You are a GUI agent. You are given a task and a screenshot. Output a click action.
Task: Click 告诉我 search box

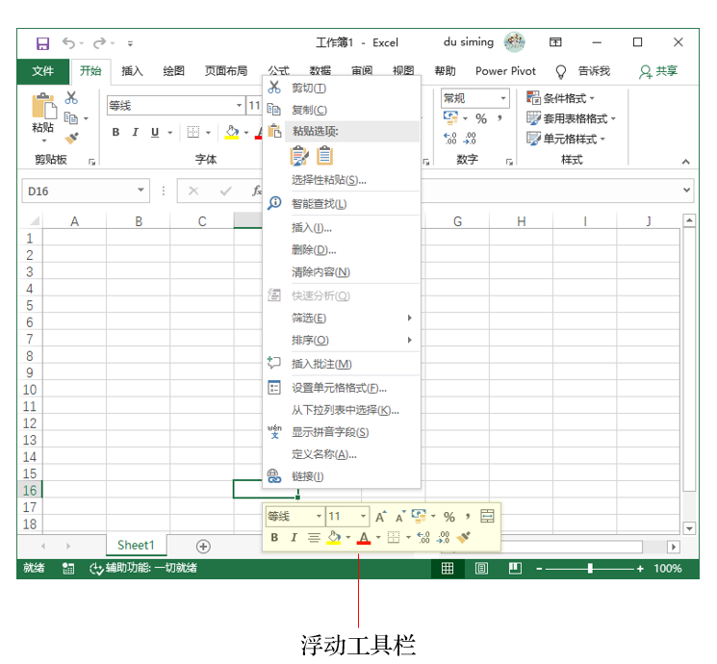pos(583,71)
